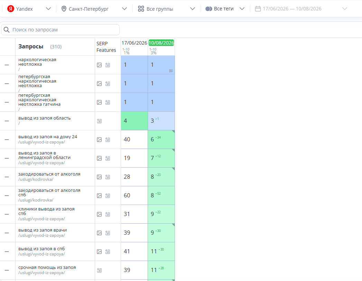The height and width of the screenshot is (281, 362).
Task: Click image SERP icon for закодироваться от алкоголя спб
Action: point(99,196)
